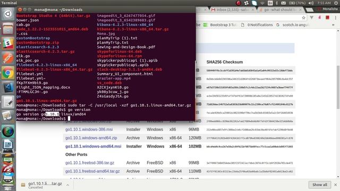This screenshot has height=191, width=340.
Task: Click 'Sewing-and-Design-Book.pdf' in terminal listing
Action: click(x=126, y=47)
